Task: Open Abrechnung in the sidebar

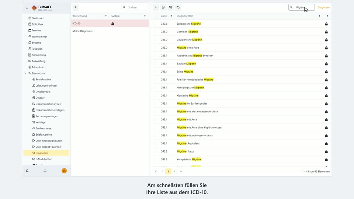Action: pyautogui.click(x=37, y=55)
